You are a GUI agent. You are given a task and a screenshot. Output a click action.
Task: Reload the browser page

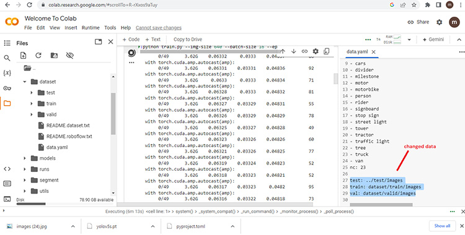click(x=29, y=5)
